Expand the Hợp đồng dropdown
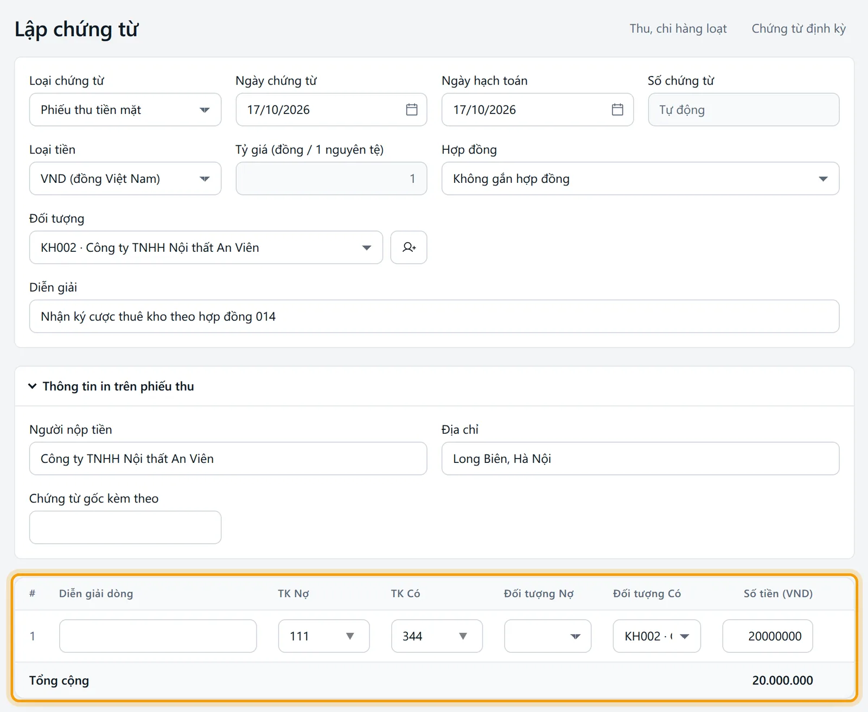868x712 pixels. (x=640, y=179)
